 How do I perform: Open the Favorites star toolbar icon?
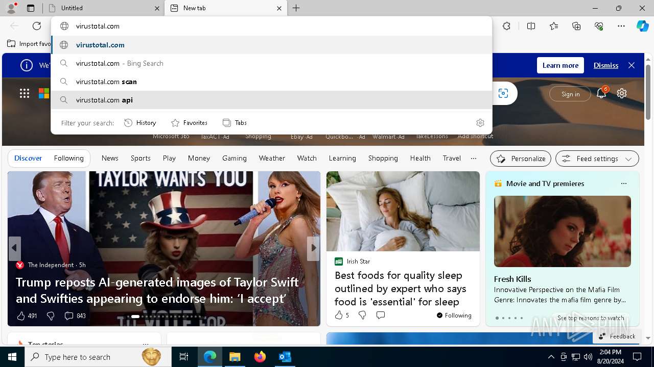(554, 26)
